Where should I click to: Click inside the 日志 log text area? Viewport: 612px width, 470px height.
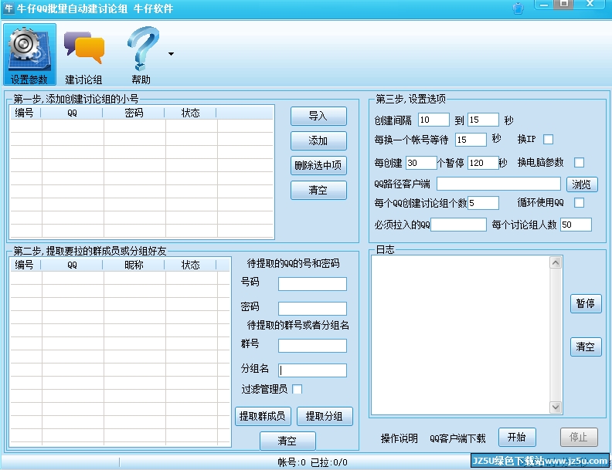click(461, 335)
